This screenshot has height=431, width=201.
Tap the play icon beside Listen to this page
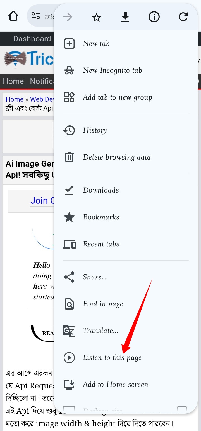pyautogui.click(x=69, y=358)
